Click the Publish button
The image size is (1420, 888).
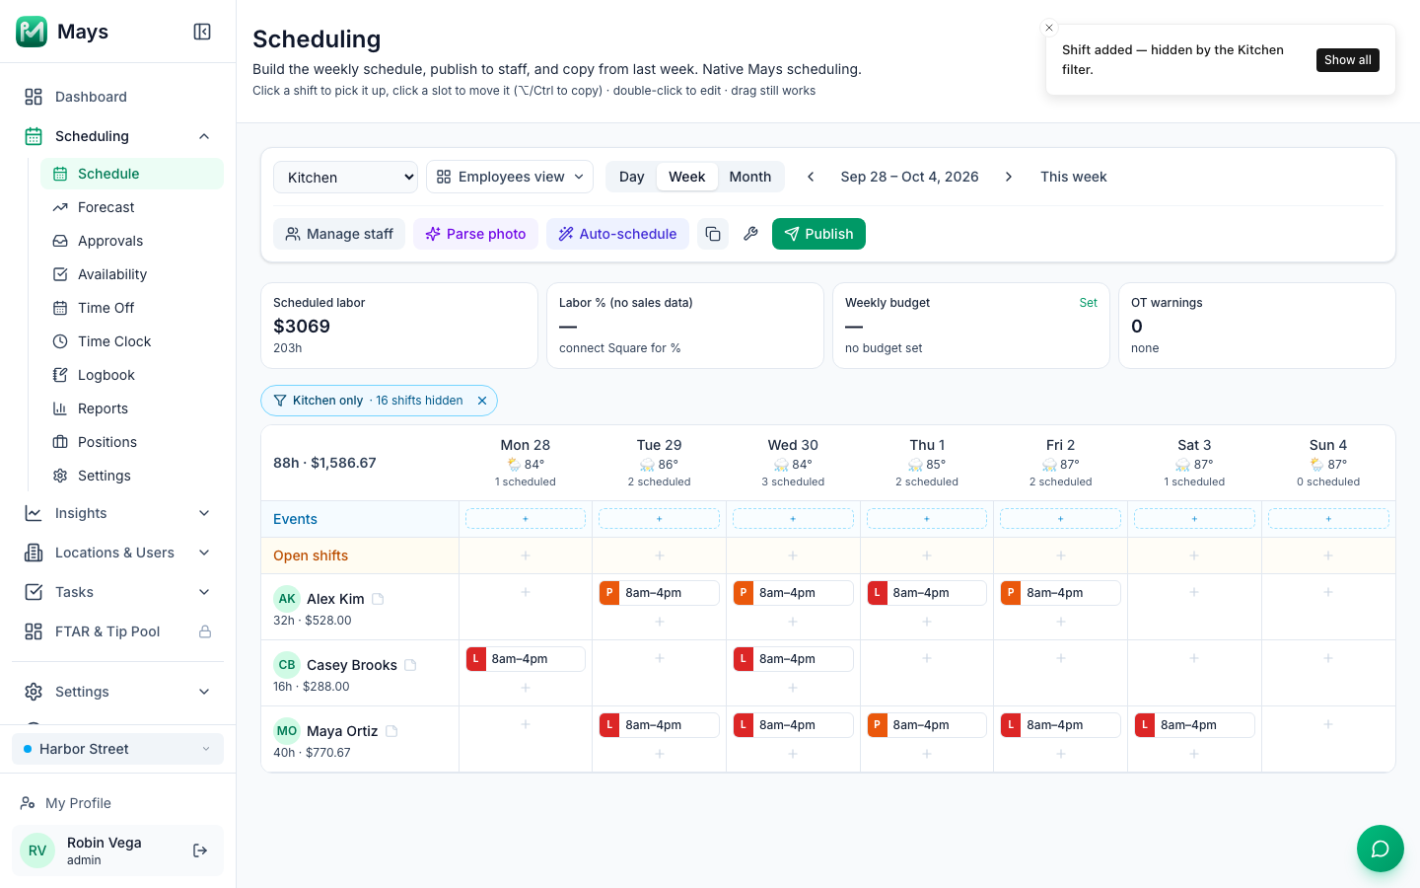818,234
